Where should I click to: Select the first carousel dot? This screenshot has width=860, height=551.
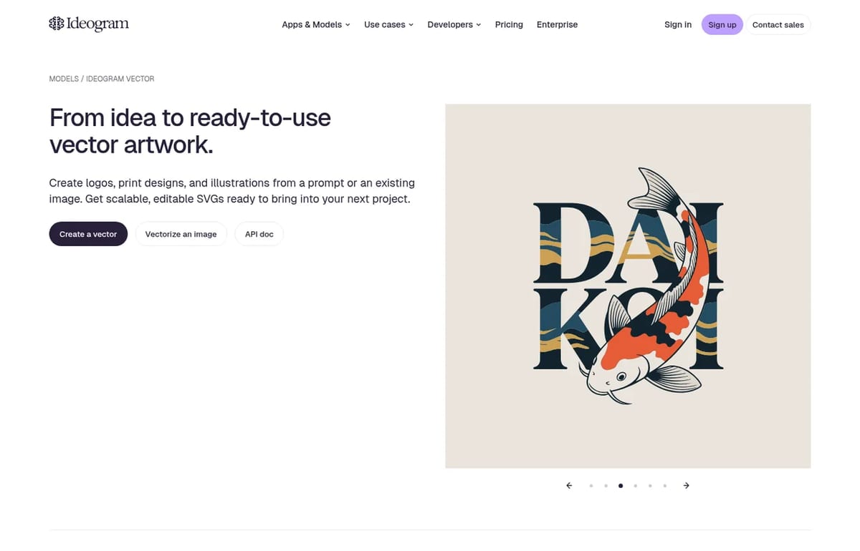click(591, 486)
